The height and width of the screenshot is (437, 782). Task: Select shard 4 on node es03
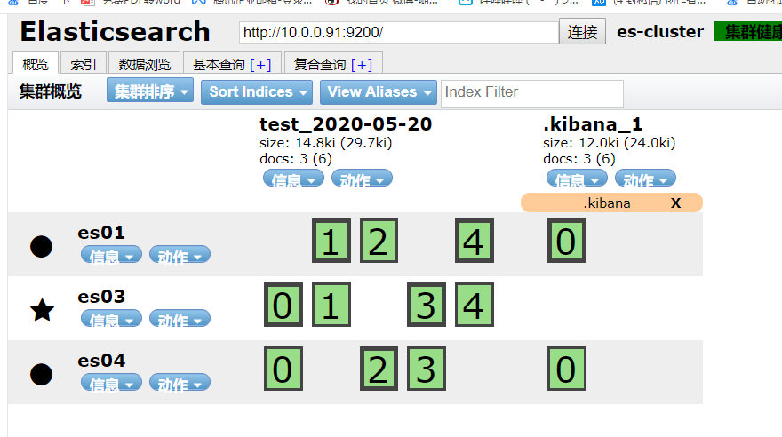point(475,305)
